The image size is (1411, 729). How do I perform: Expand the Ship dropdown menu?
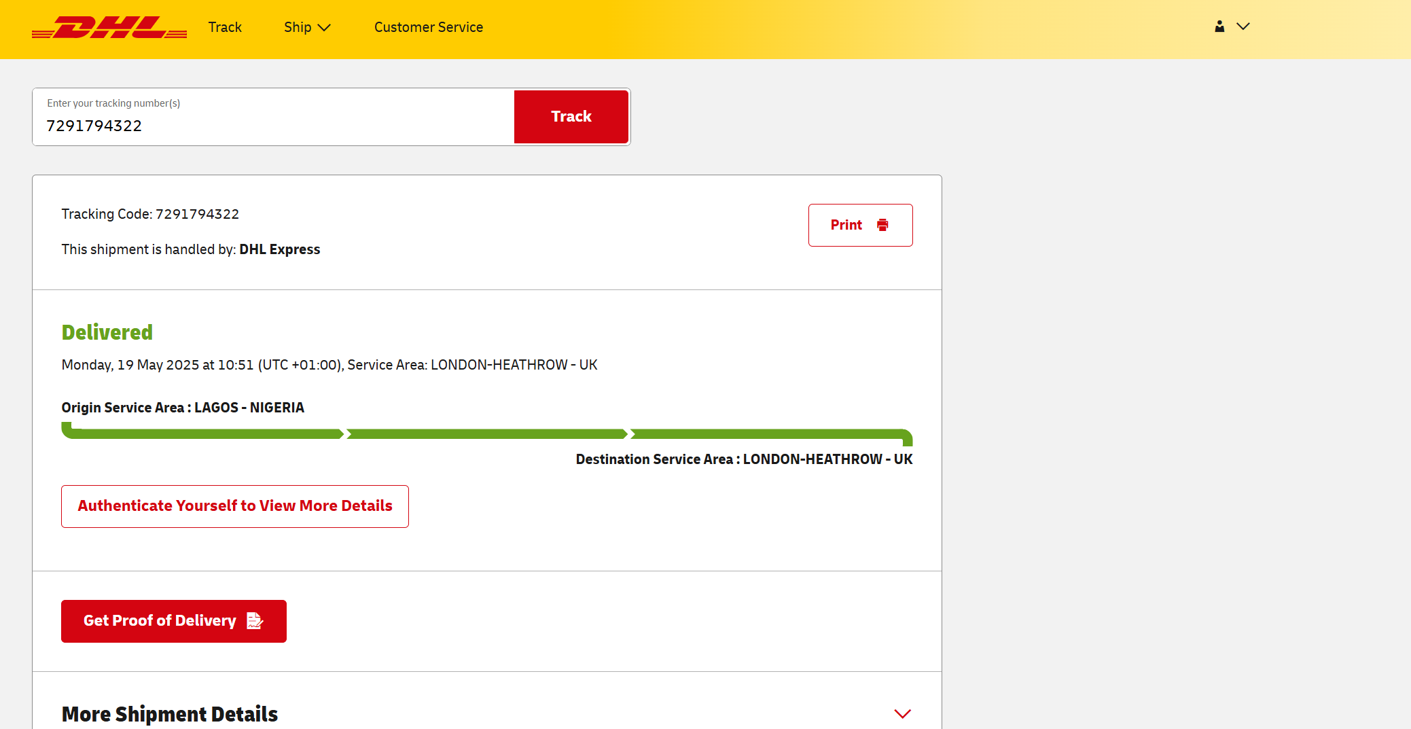coord(307,27)
